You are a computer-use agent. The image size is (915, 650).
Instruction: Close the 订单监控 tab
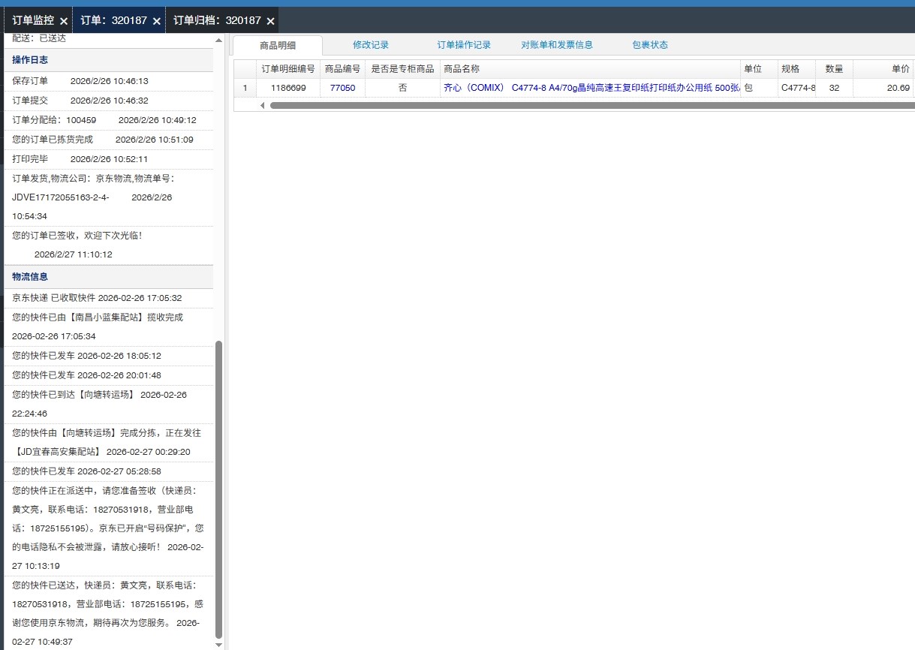tap(64, 21)
